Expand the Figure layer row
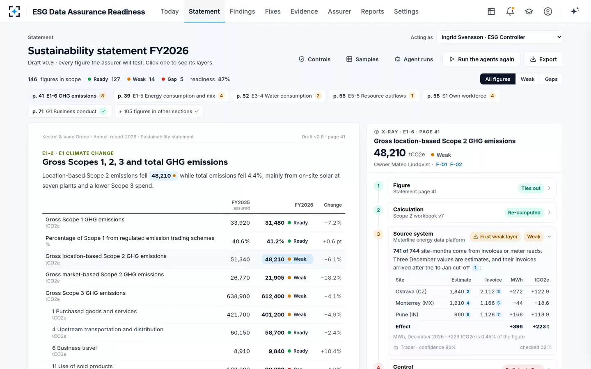 [x=472, y=188]
